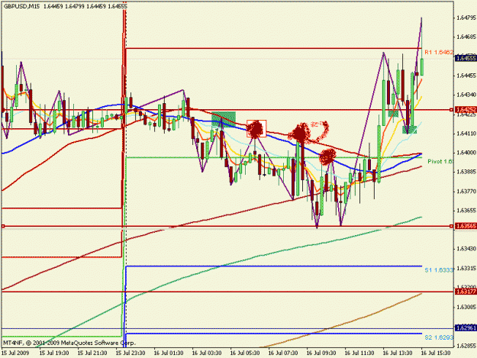Click the 1.63770 price axis label
Screen dimensions: 477x358
[x=466, y=192]
